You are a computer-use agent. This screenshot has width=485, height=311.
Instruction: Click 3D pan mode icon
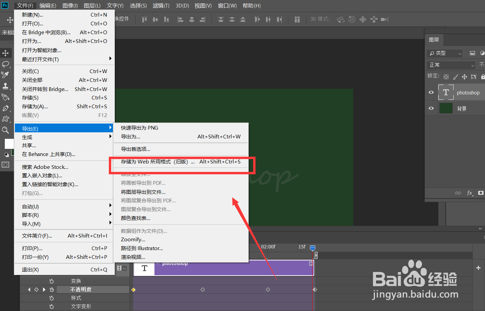point(363,19)
